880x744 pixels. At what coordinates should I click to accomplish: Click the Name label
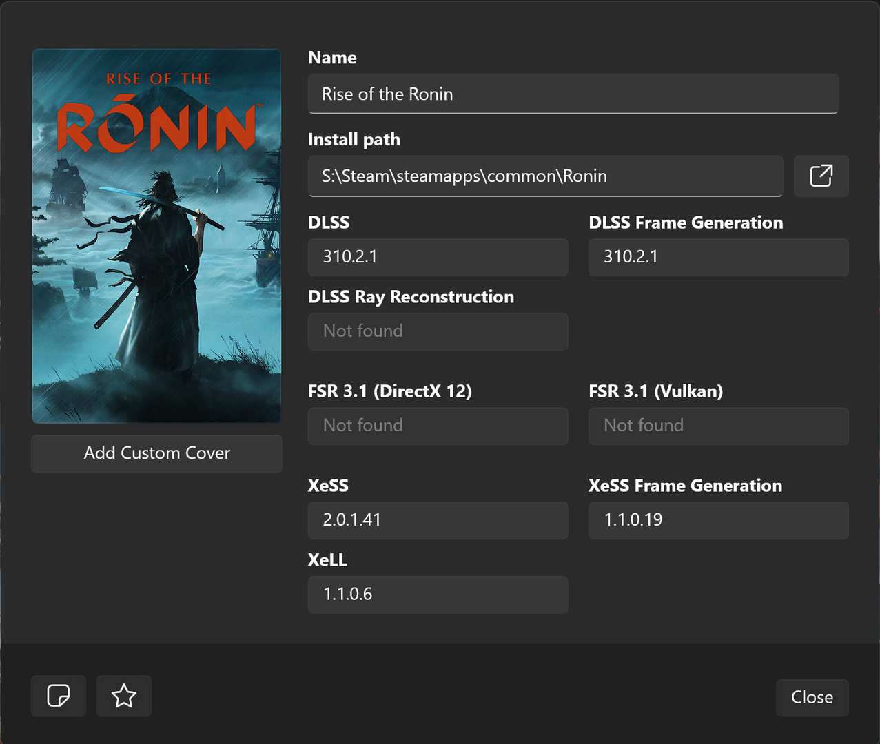coord(332,58)
